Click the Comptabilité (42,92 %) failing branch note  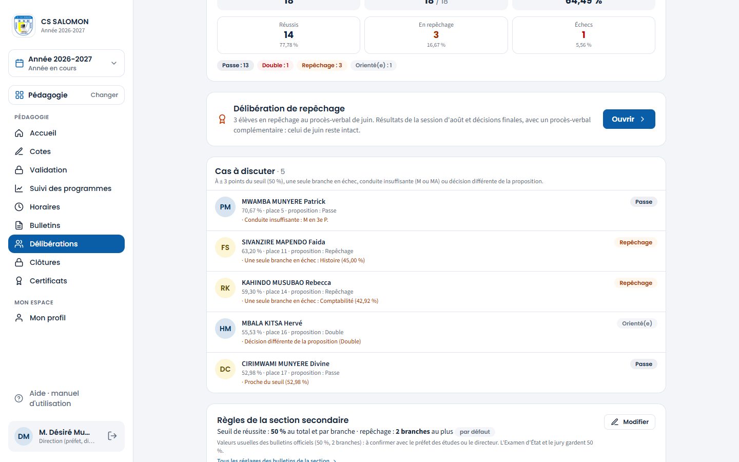[349, 301]
